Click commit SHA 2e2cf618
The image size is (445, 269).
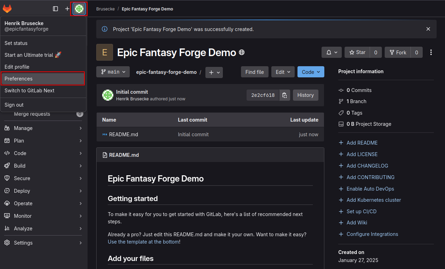click(x=263, y=95)
